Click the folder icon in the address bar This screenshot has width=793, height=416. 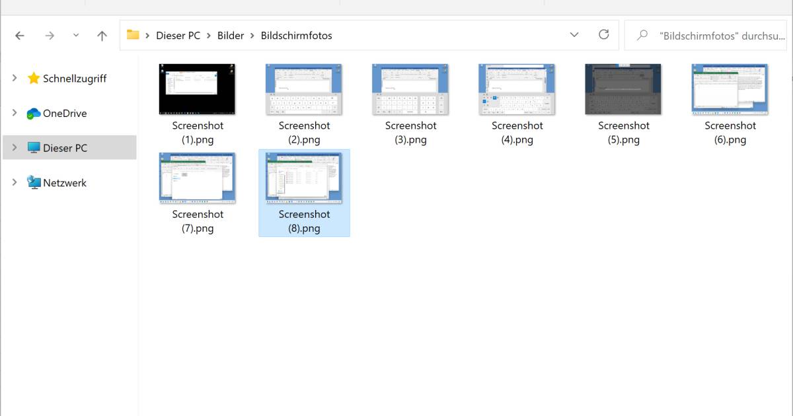[x=134, y=35]
